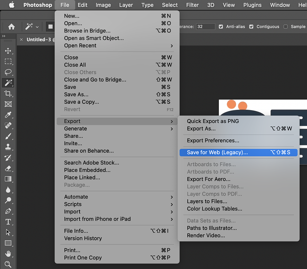The image size is (307, 269).
Task: Toggle the Contiguous checkbox
Action: point(251,27)
